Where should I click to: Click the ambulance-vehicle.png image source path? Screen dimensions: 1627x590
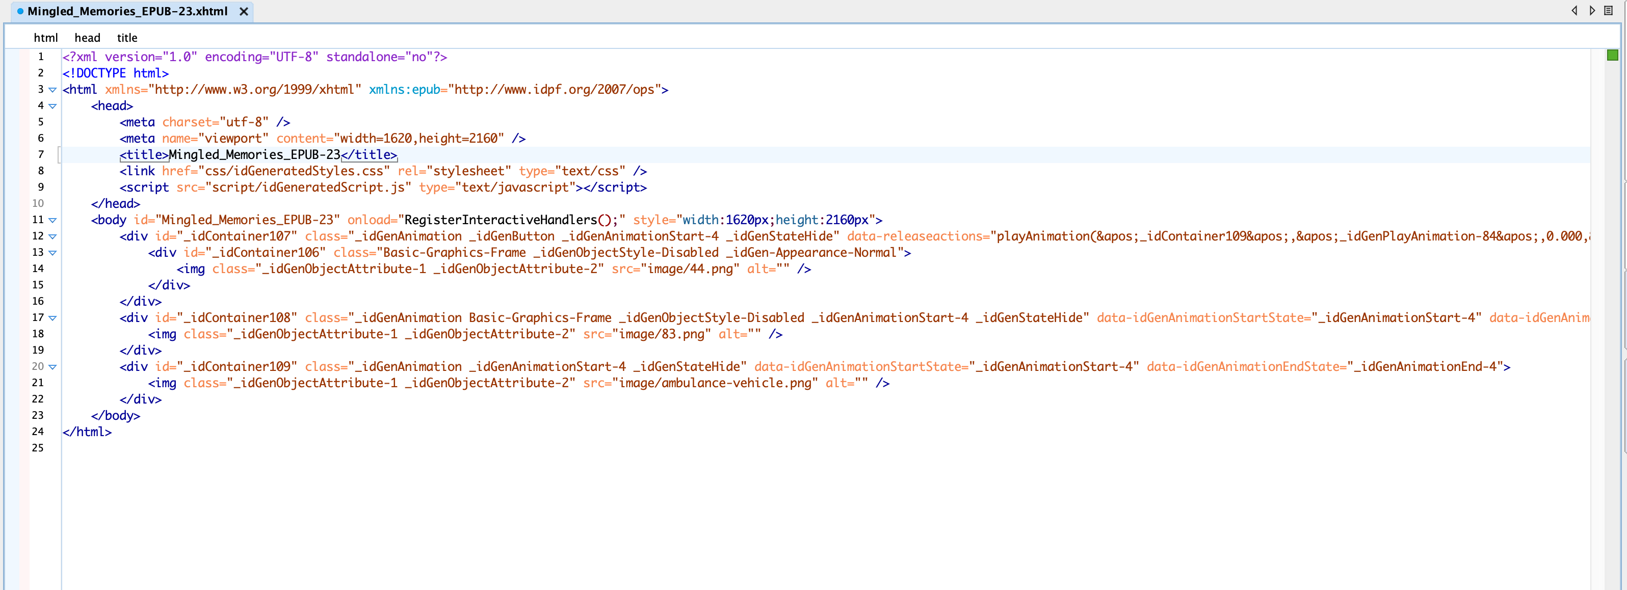715,383
